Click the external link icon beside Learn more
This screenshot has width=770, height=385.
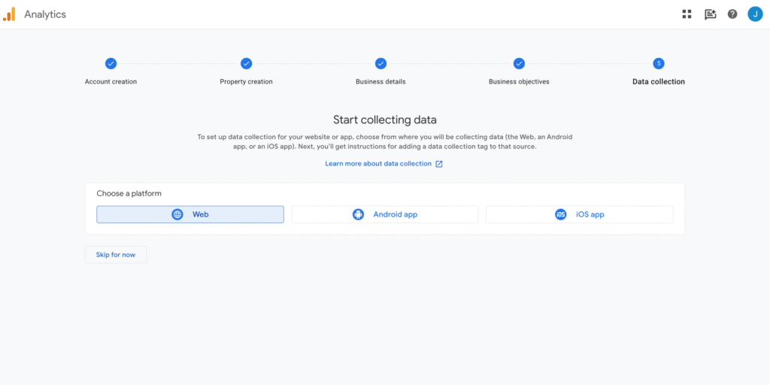pos(439,164)
